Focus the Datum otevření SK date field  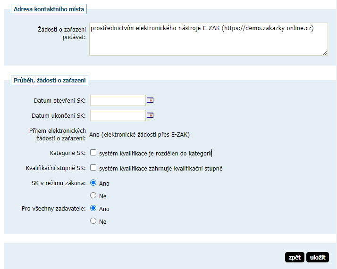click(118, 100)
